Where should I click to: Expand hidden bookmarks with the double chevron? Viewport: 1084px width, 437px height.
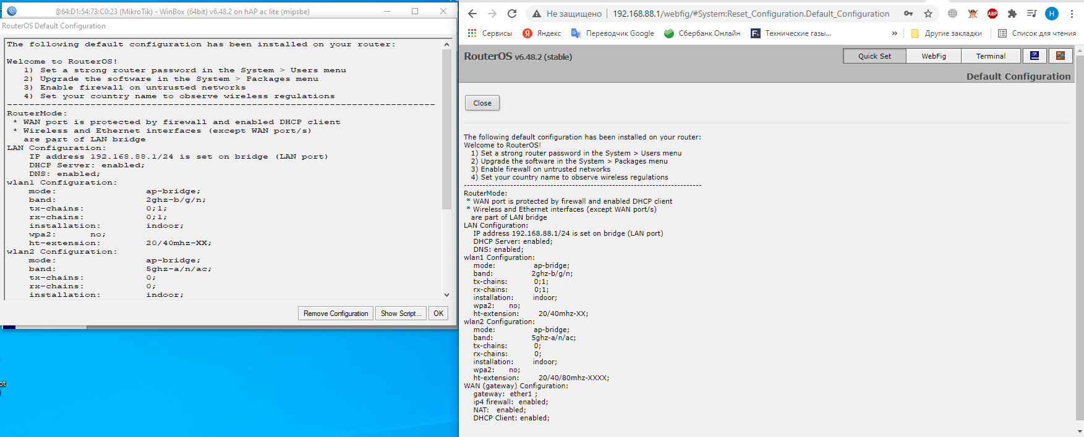coord(894,33)
